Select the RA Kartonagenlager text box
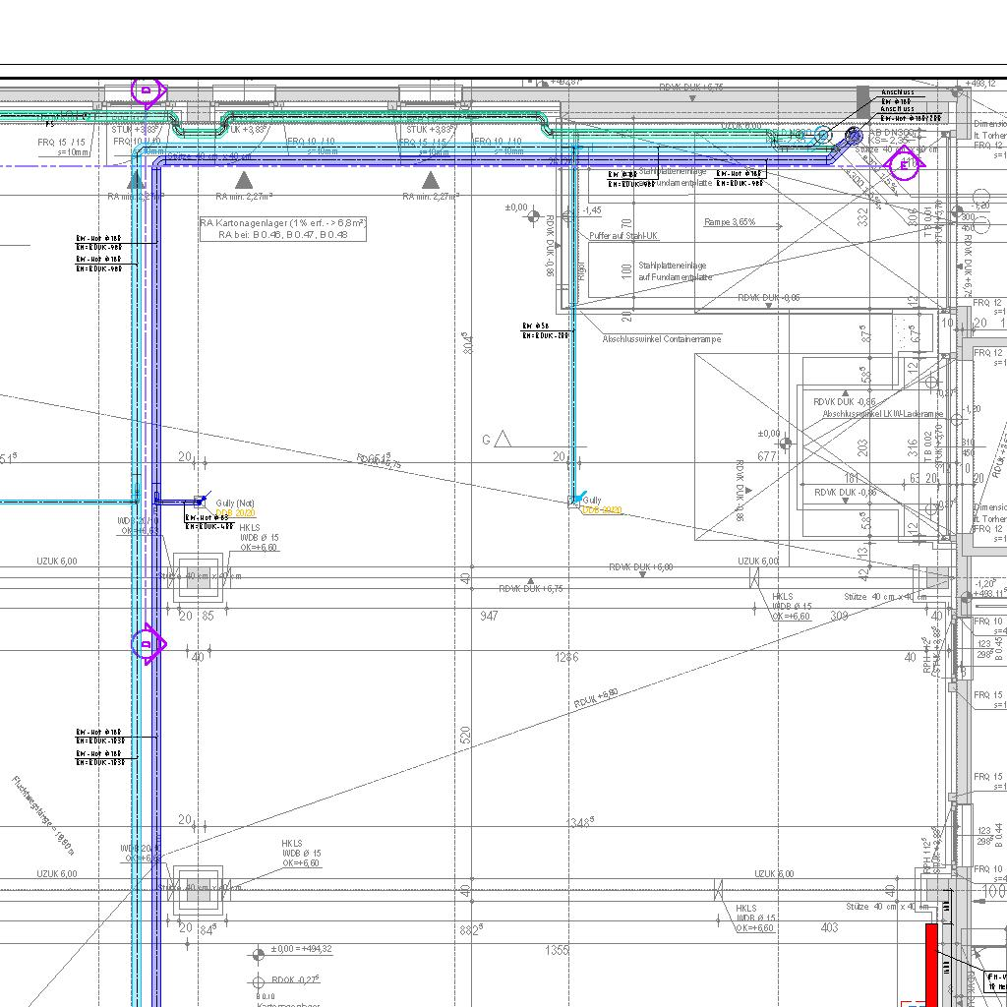Screen dimensions: 1007x1007 coord(282,229)
